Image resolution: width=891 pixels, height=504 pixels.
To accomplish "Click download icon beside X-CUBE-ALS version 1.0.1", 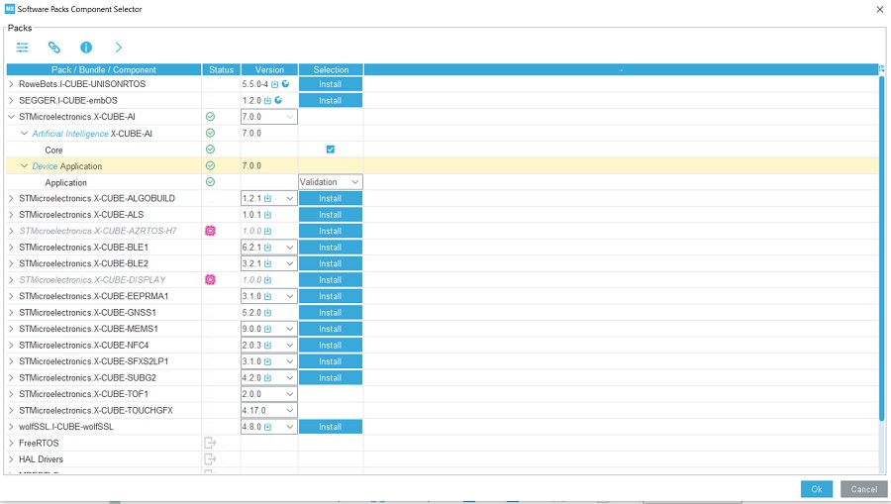I will [x=267, y=215].
